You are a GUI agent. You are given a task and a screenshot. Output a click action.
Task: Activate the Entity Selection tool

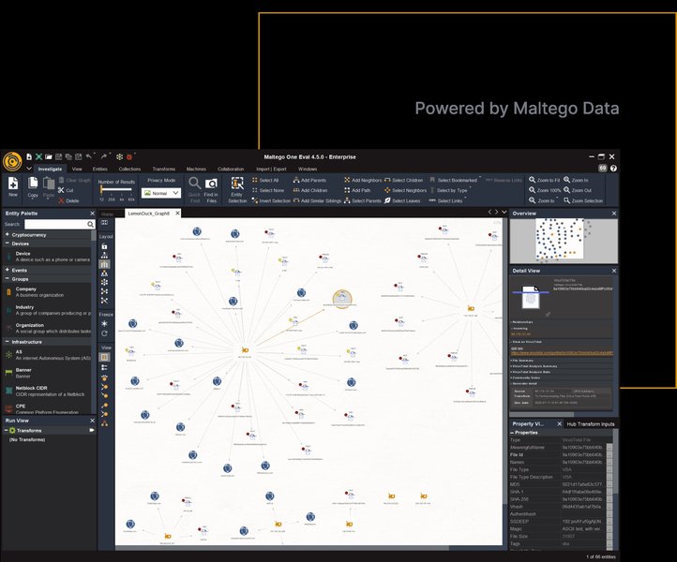coord(237,190)
